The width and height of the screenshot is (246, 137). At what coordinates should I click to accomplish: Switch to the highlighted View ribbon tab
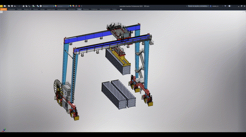tap(79, 9)
